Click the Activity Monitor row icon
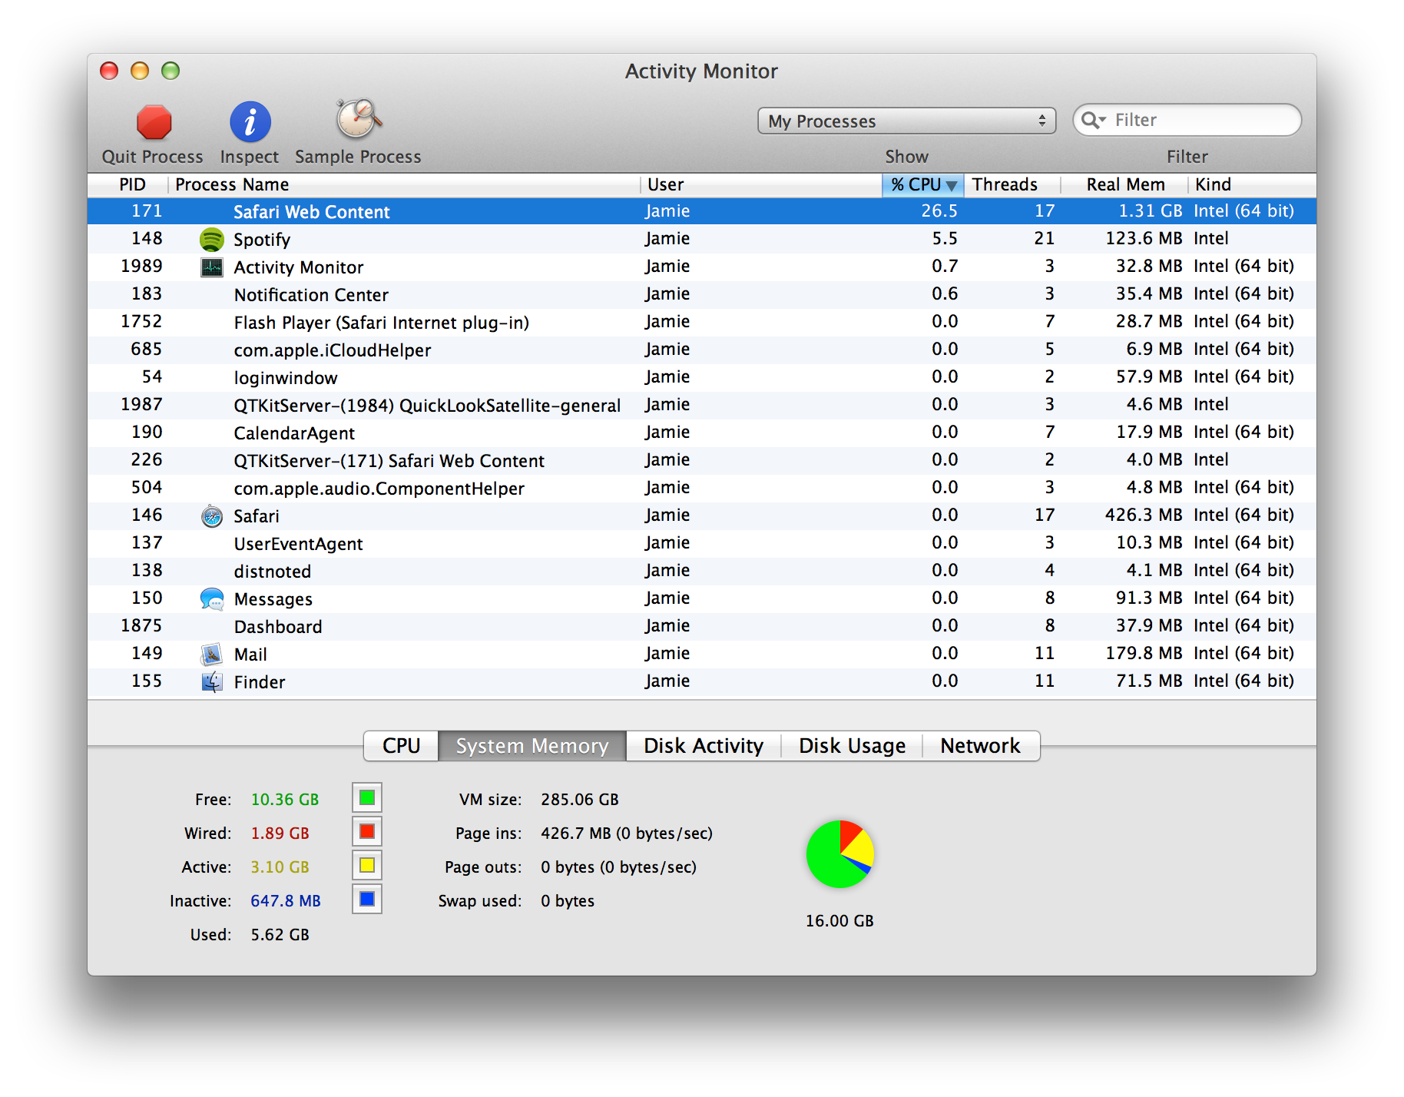This screenshot has width=1404, height=1097. click(x=211, y=267)
